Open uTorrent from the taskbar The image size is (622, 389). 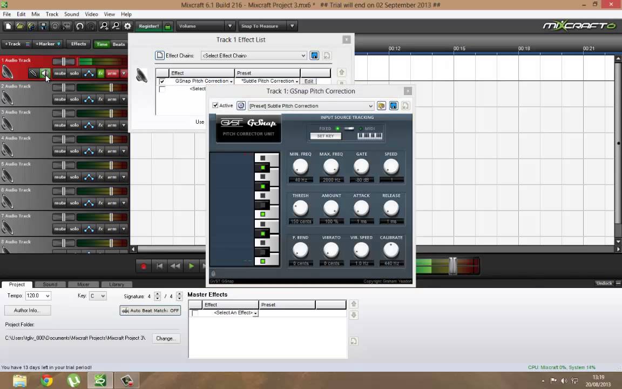coord(73,381)
